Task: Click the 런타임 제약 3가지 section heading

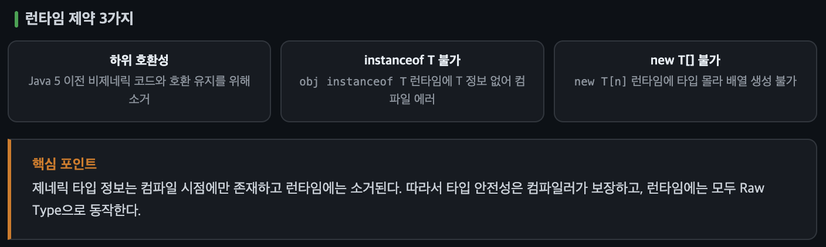Action: pyautogui.click(x=79, y=19)
